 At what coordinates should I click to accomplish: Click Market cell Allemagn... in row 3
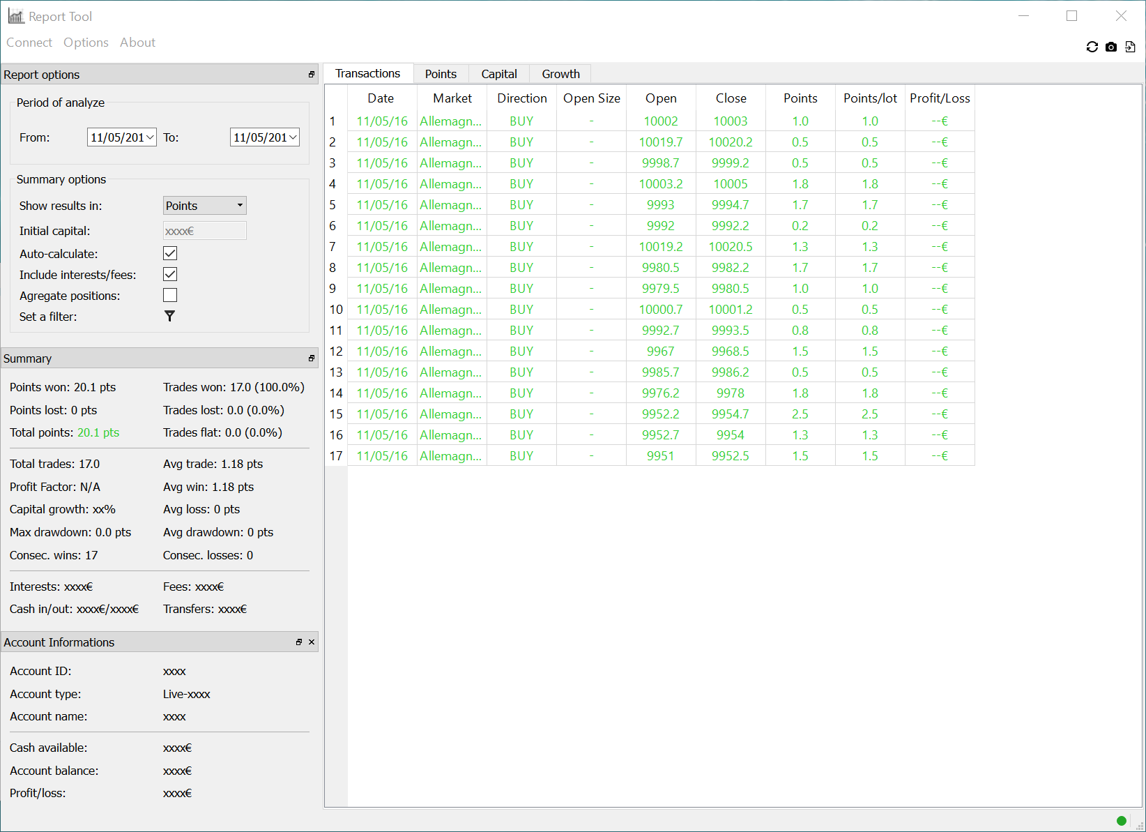(452, 163)
